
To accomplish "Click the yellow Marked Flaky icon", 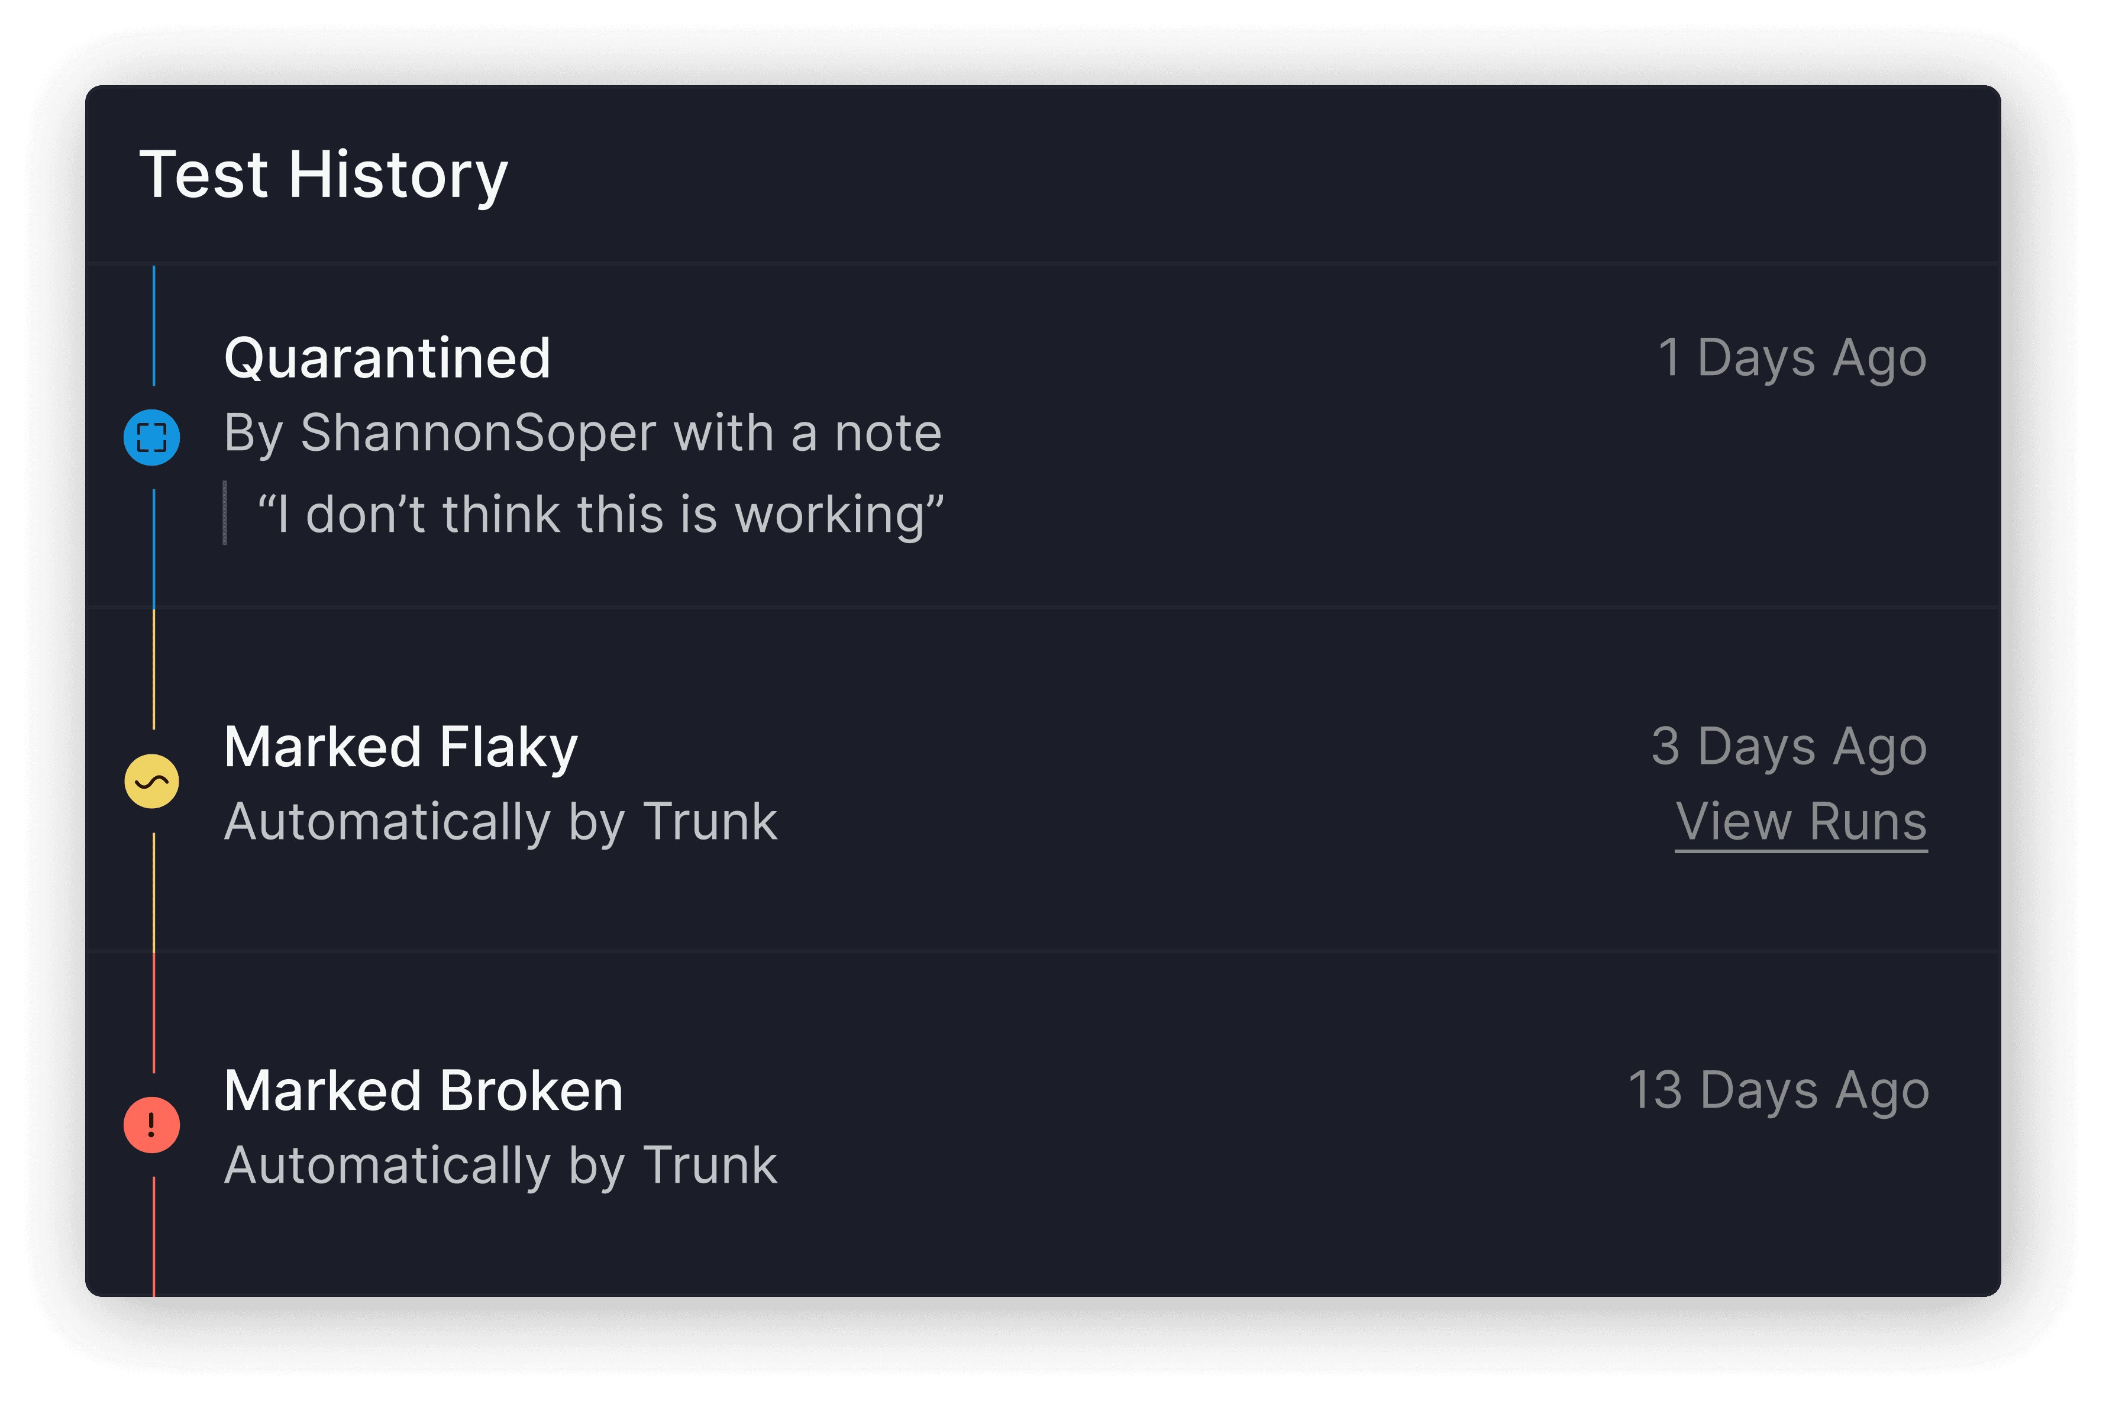I will (152, 782).
